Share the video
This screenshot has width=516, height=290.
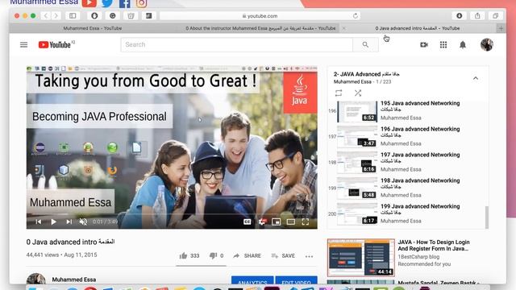pyautogui.click(x=248, y=256)
